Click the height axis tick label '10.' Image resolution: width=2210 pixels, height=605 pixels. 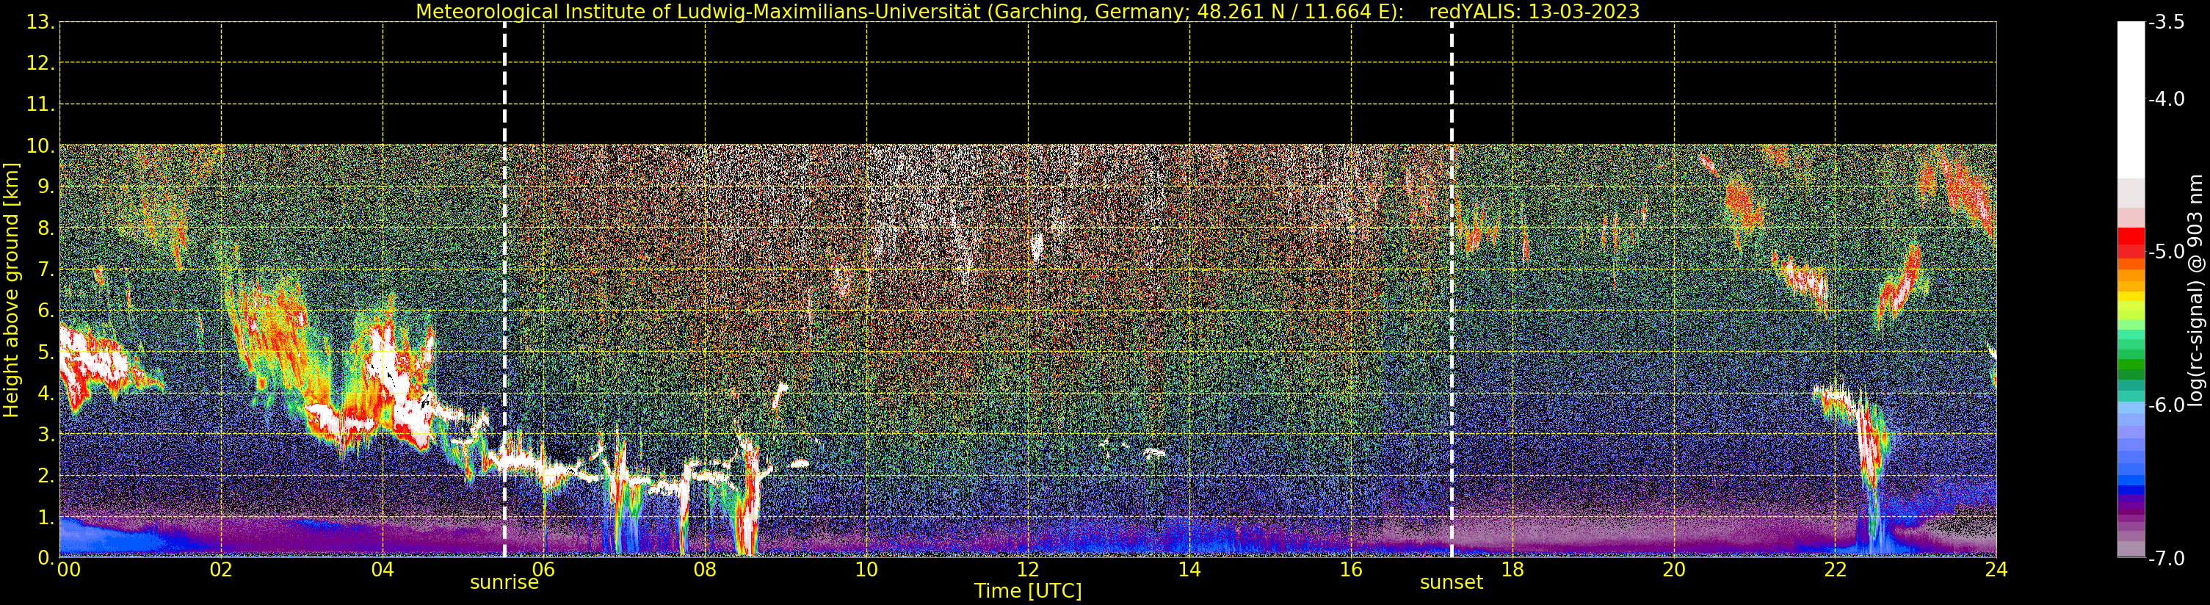(x=40, y=146)
